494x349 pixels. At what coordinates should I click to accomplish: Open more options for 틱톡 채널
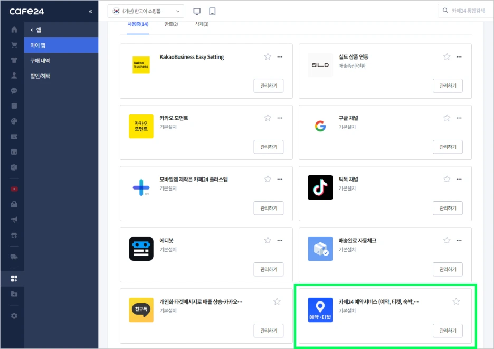point(459,179)
